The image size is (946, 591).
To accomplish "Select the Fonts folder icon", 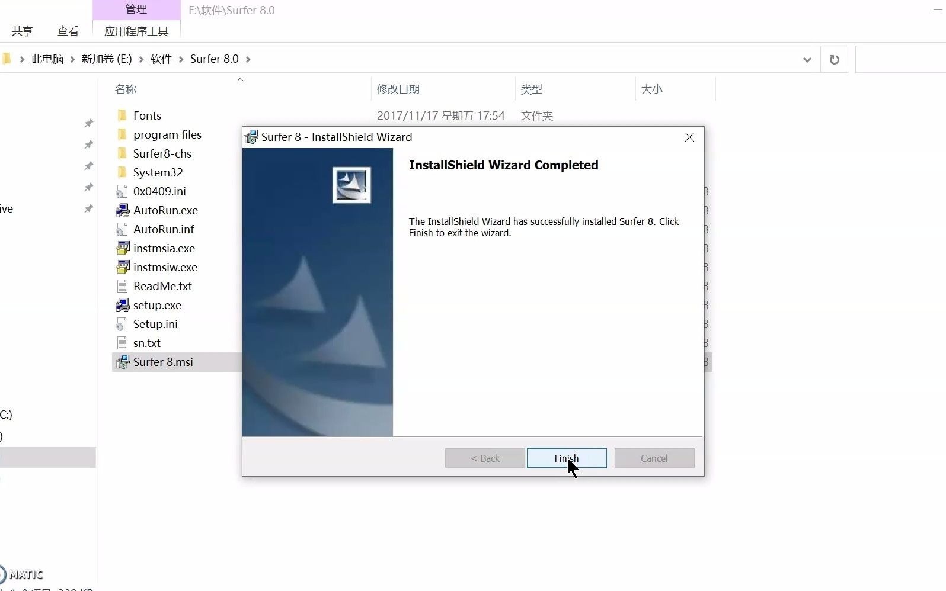I will (x=122, y=115).
